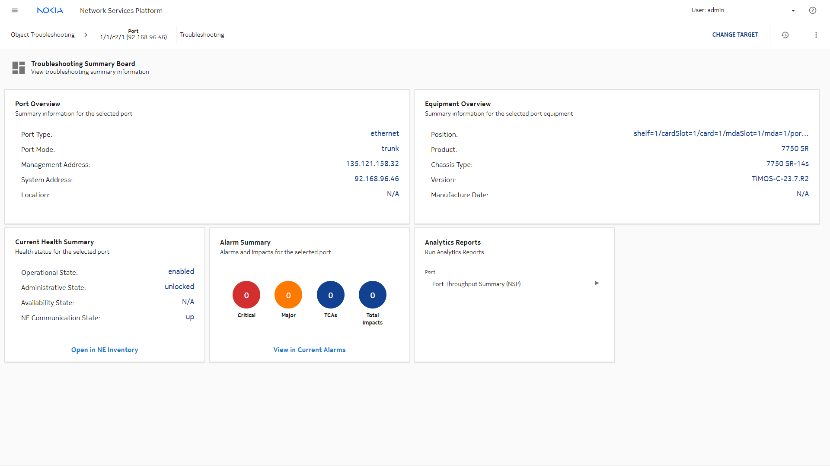Open the three-dot more options menu
Image resolution: width=830 pixels, height=466 pixels.
point(816,35)
